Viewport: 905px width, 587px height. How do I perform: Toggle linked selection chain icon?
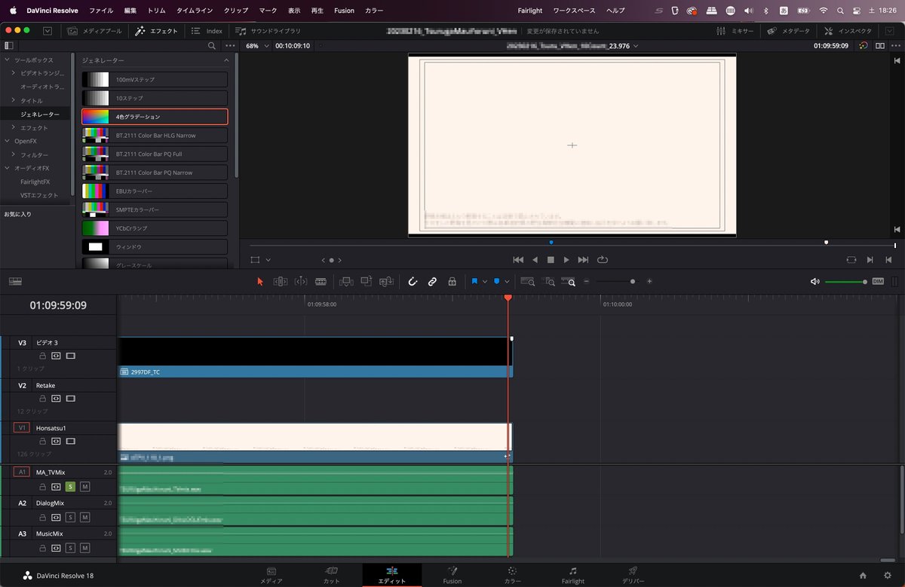(432, 281)
